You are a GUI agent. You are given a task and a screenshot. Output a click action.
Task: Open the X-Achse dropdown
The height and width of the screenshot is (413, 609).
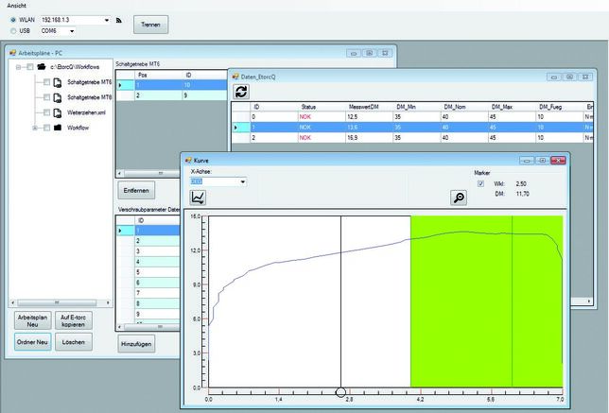(242, 181)
